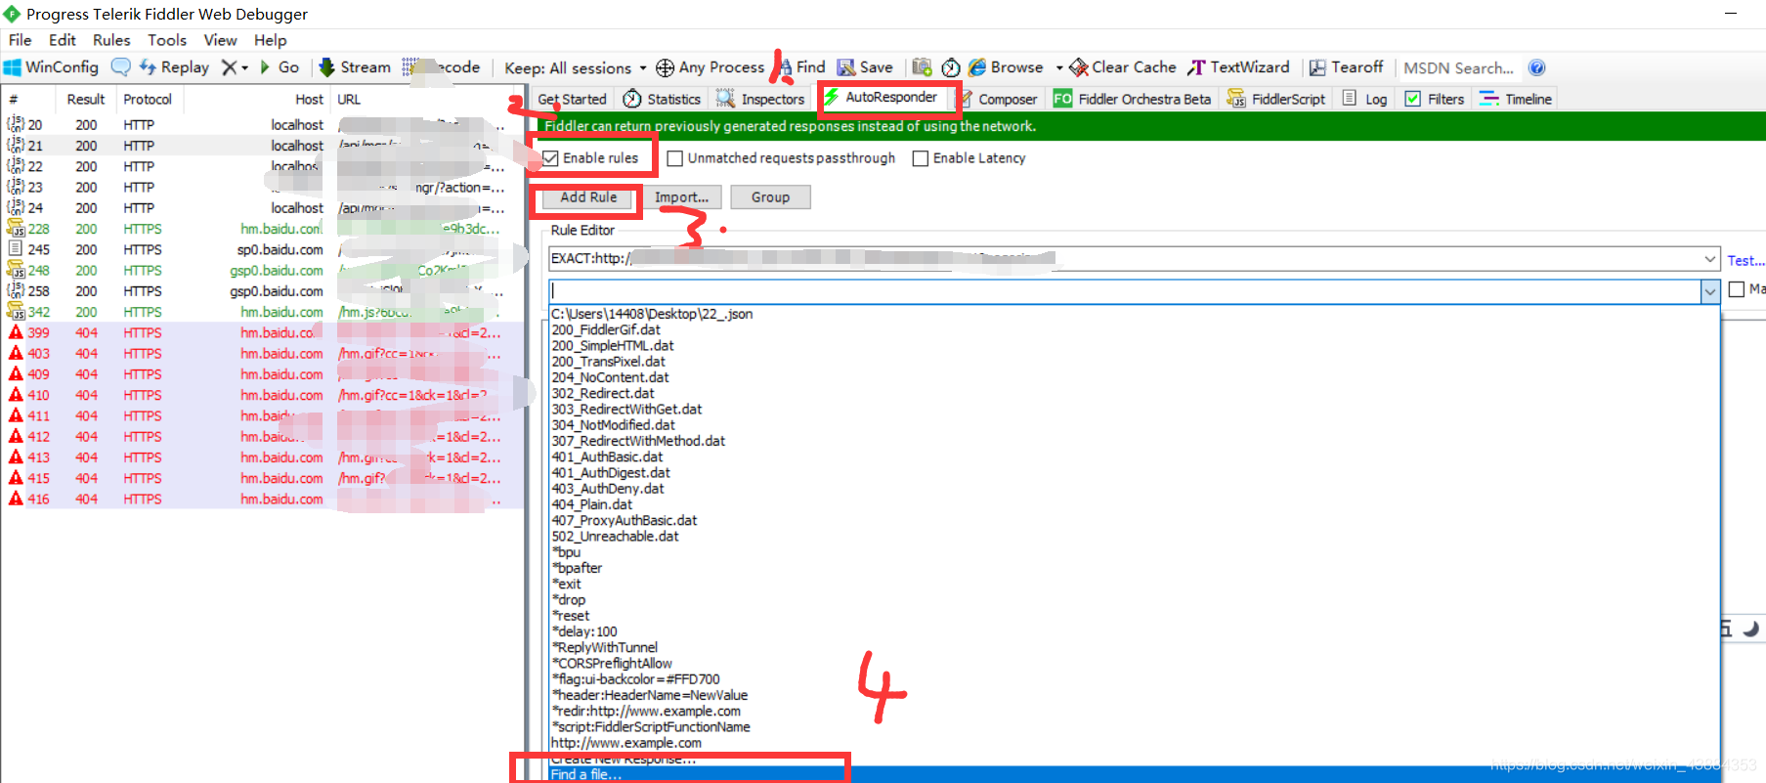This screenshot has width=1766, height=783.
Task: Toggle the Match checkbox beside response field
Action: (x=1737, y=289)
